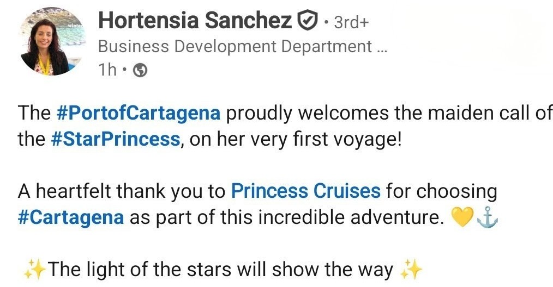Click the sparkles emoji after "the way"
Image resolution: width=553 pixels, height=287 pixels.
[412, 269]
